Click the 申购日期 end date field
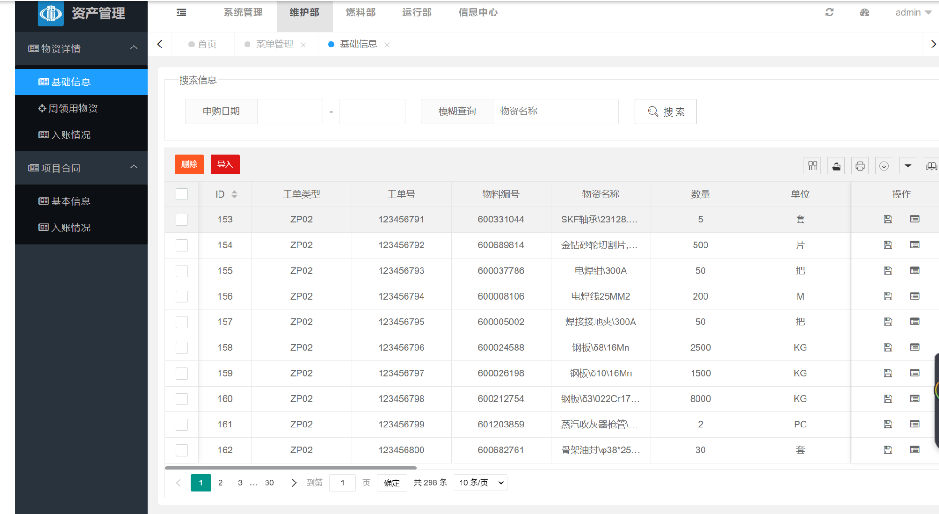 click(x=372, y=111)
